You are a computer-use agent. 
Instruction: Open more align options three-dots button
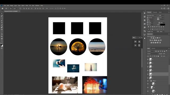pyautogui.click(x=47, y=8)
